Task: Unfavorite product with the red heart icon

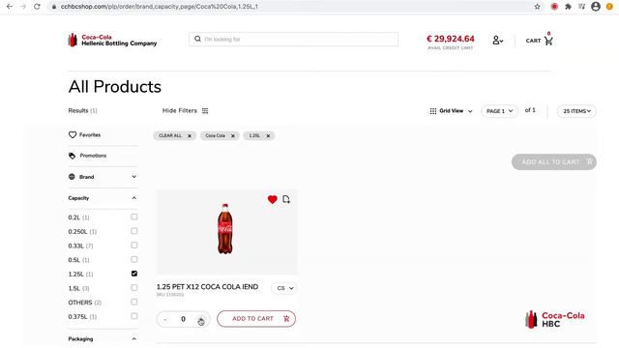Action: (x=272, y=200)
